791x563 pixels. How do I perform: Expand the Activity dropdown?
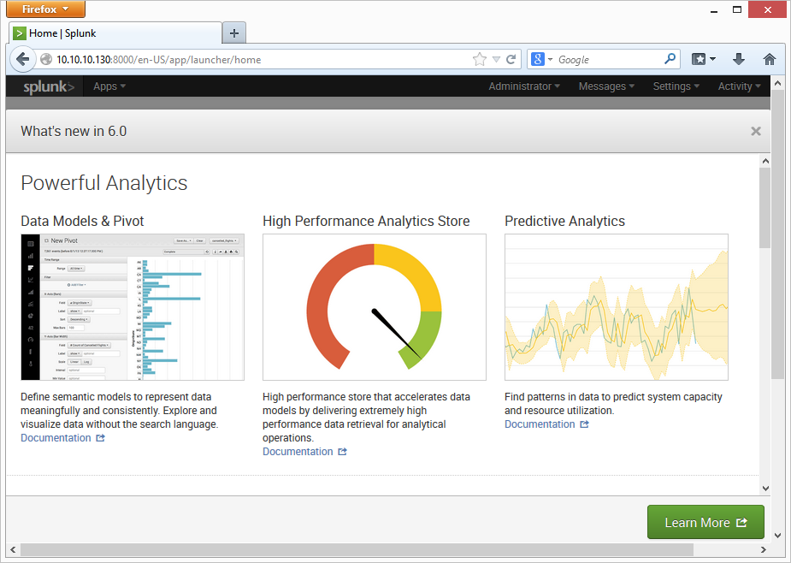pos(739,86)
